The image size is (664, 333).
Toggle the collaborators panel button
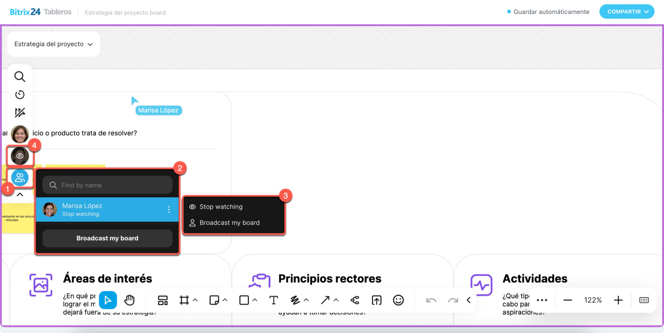(20, 178)
